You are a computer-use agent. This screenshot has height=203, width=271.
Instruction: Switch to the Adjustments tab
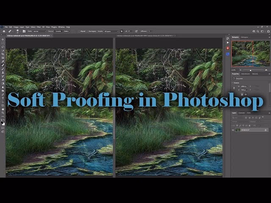246,74
